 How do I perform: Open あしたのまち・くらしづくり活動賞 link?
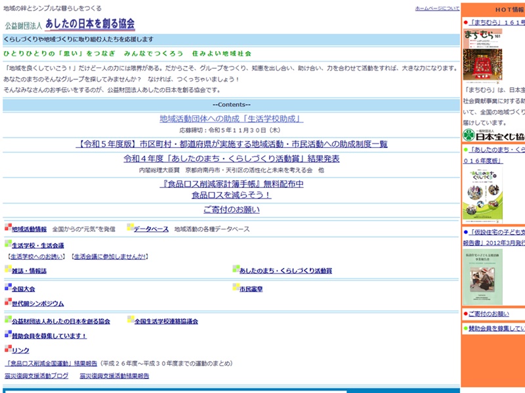click(x=285, y=271)
